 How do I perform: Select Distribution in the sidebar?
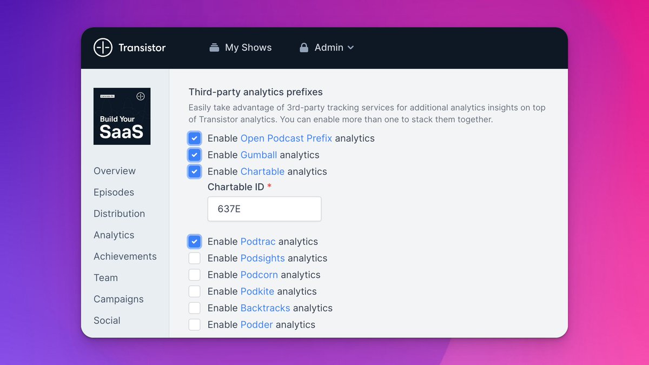click(119, 214)
